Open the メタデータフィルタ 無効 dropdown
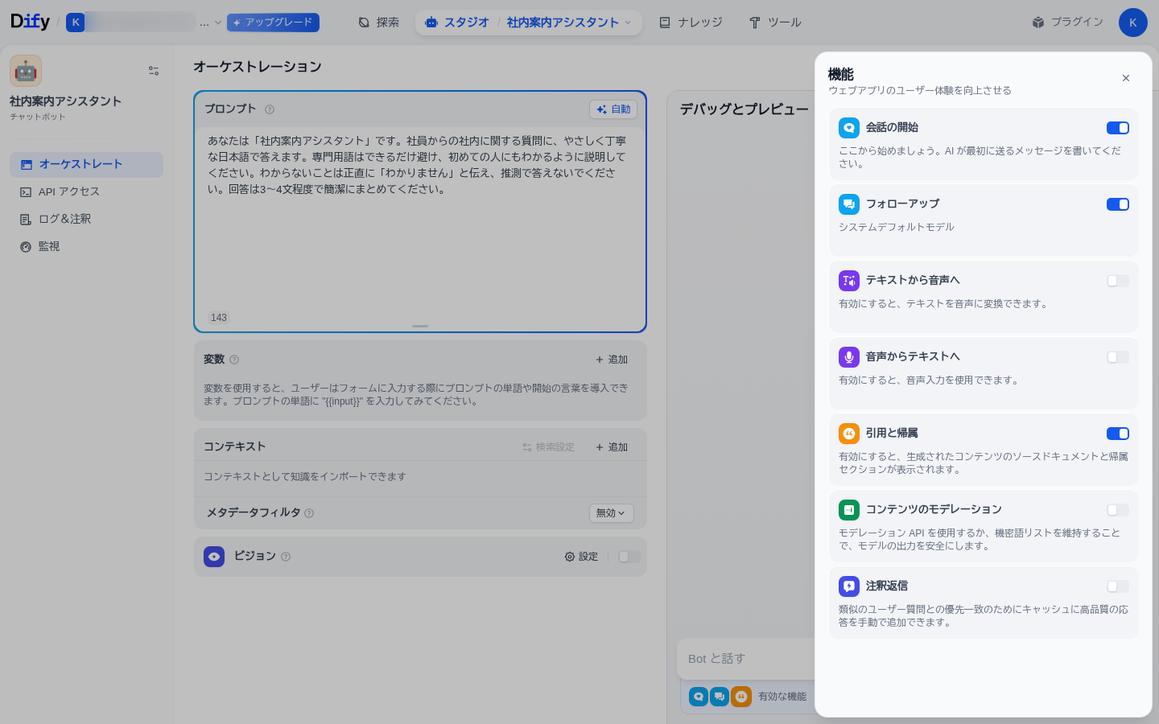Viewport: 1159px width, 724px height. [x=612, y=513]
